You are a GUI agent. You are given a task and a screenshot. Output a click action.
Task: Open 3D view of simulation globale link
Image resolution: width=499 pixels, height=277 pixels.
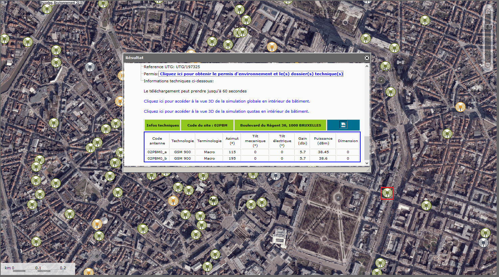click(x=227, y=101)
